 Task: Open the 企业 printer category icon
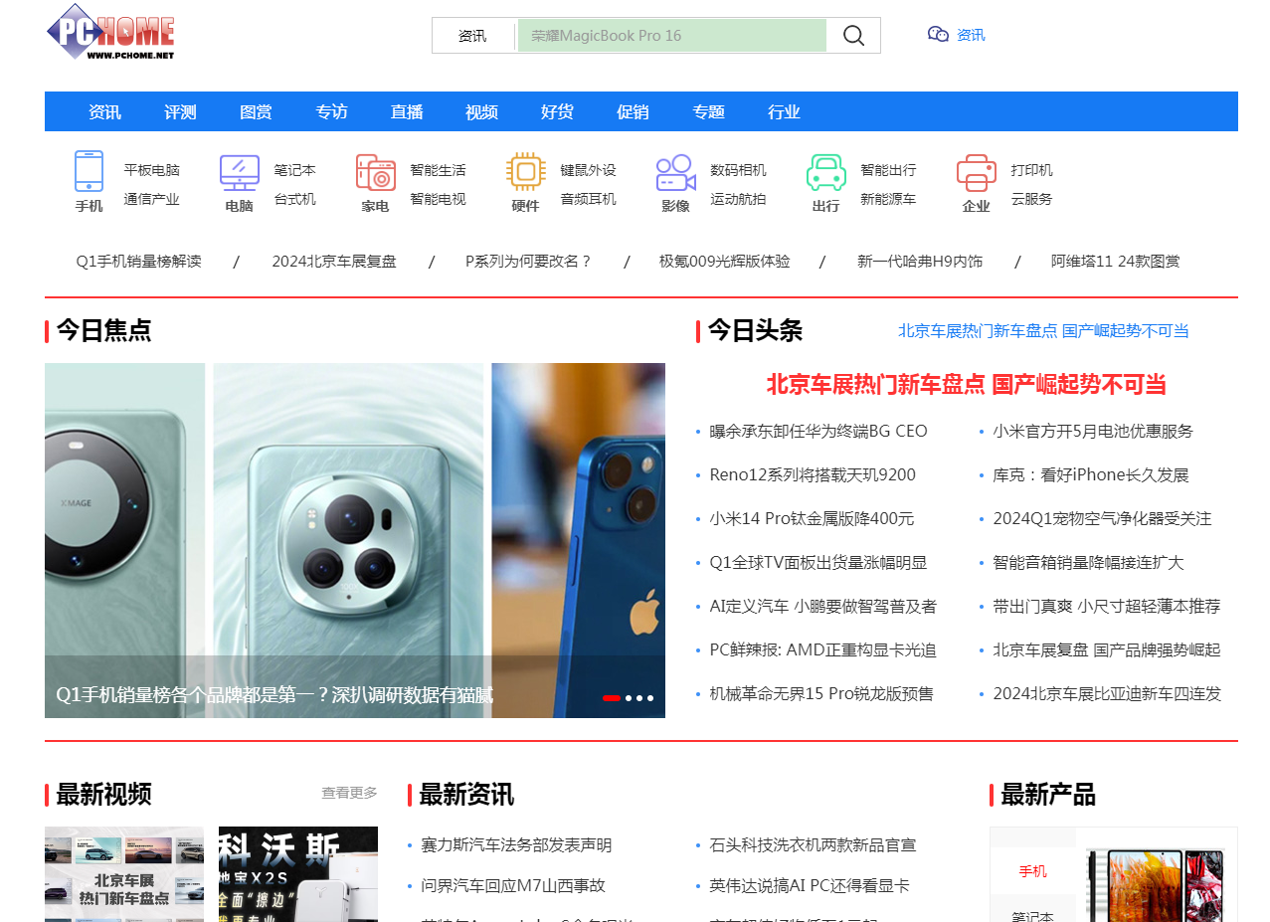[x=976, y=173]
